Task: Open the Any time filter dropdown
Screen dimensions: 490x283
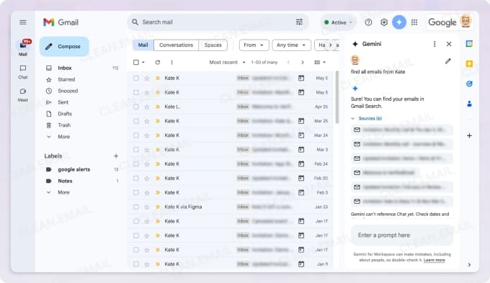Action: pyautogui.click(x=291, y=45)
